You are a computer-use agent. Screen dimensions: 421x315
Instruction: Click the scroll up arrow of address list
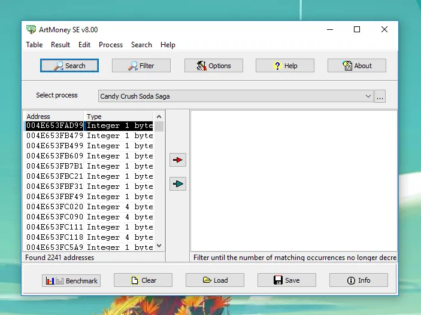click(159, 117)
